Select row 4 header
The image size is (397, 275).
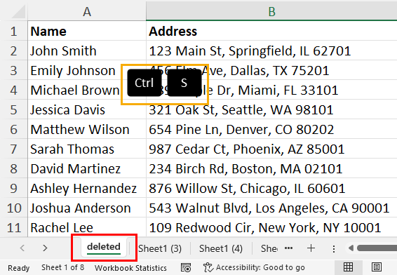13,90
